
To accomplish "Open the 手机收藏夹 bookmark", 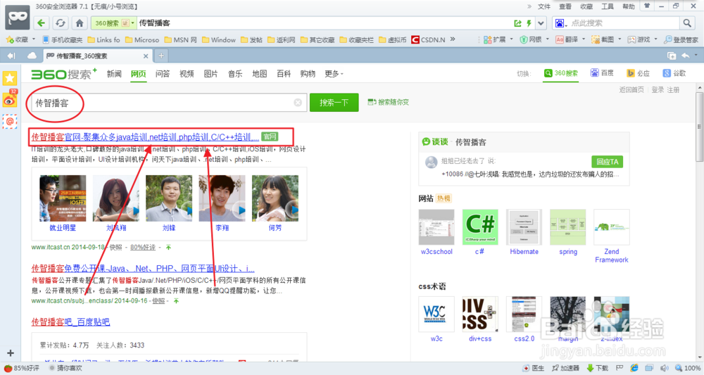I will point(63,39).
